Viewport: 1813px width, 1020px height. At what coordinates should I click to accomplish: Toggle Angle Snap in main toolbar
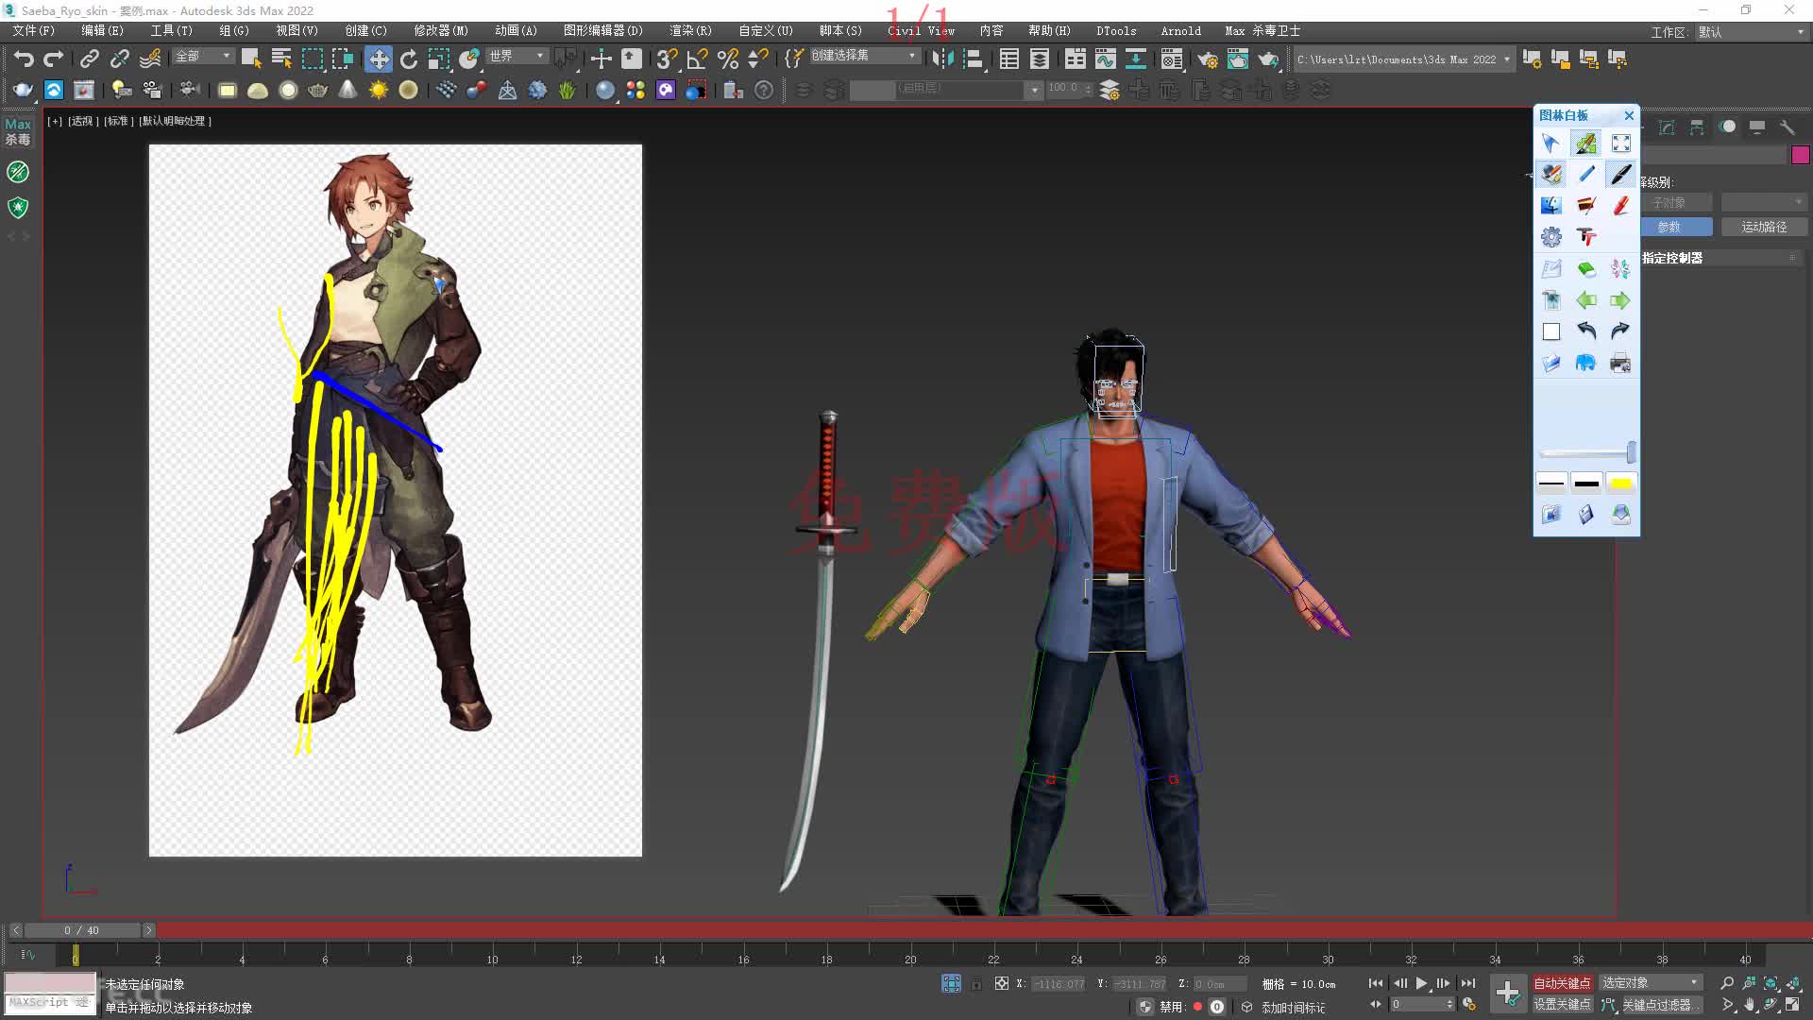tap(698, 59)
